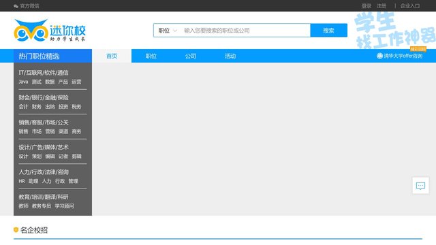Select Java under IT category

[23, 82]
